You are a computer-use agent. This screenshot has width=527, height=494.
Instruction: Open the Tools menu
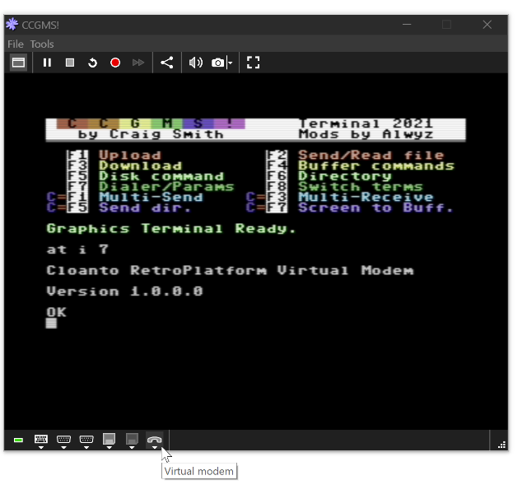42,44
